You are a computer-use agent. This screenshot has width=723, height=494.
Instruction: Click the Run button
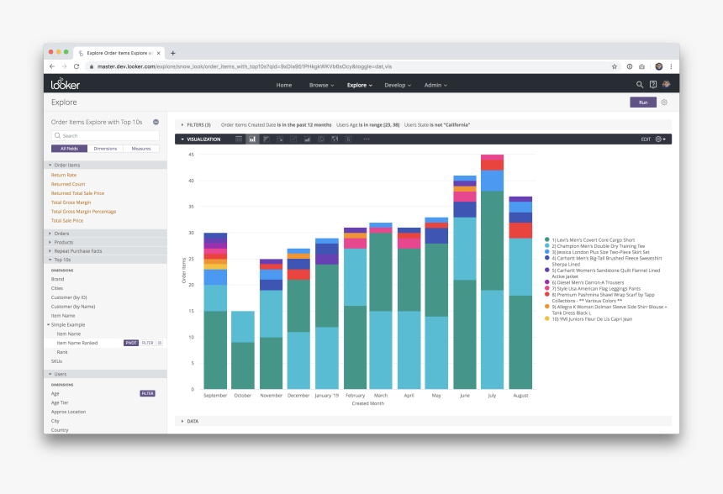(x=643, y=102)
